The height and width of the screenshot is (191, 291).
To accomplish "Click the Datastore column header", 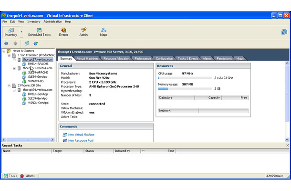I will (176, 98).
